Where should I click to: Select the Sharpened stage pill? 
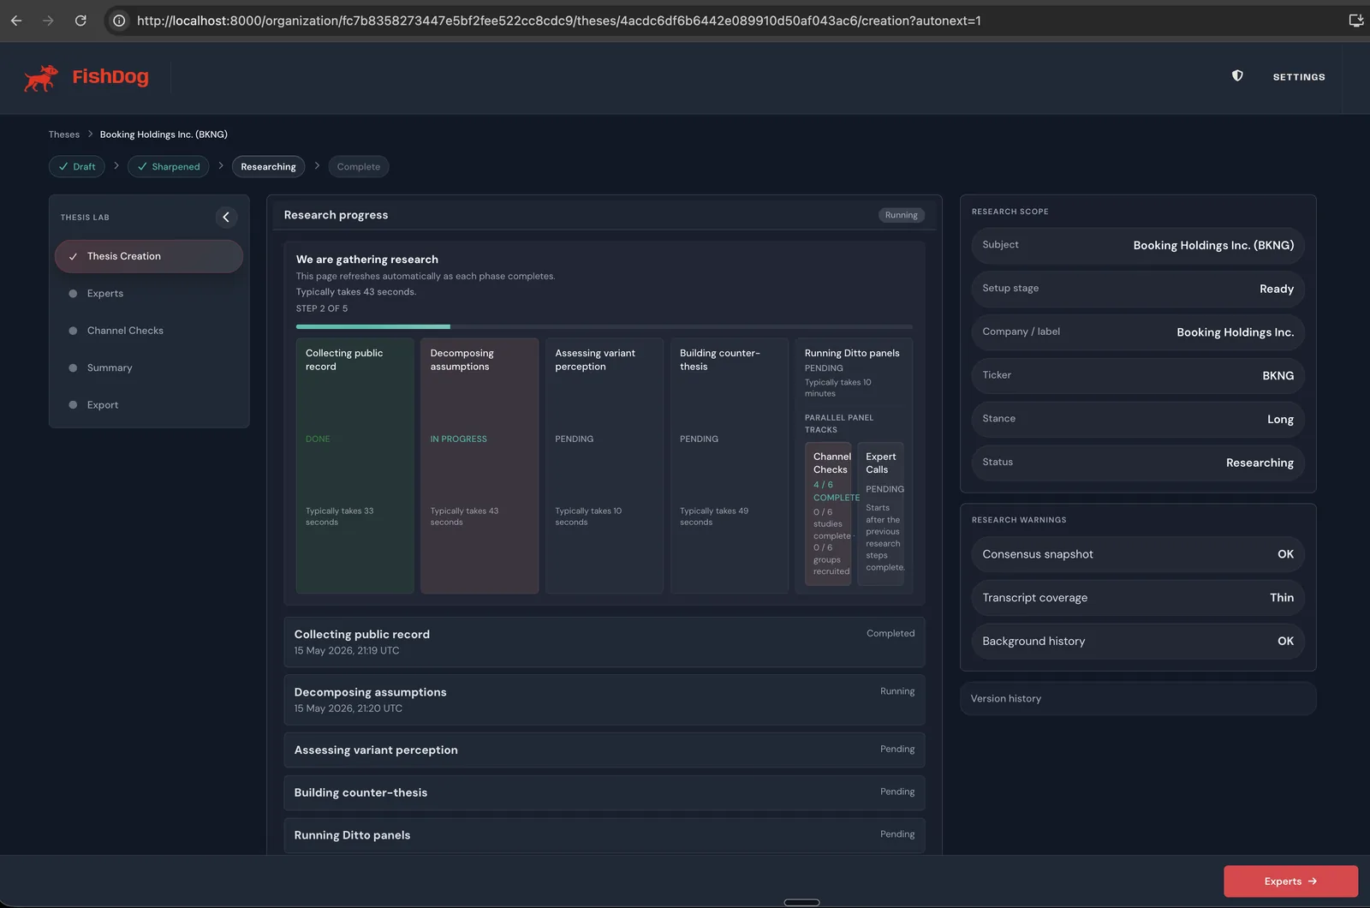click(x=169, y=166)
